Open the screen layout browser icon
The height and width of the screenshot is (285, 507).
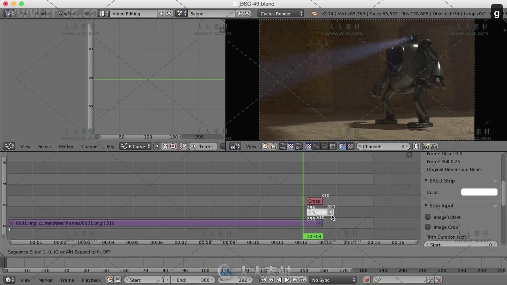[x=104, y=13]
